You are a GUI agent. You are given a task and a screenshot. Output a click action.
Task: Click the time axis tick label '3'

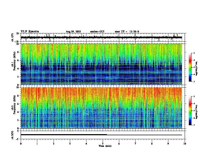pyautogui.click(x=70, y=144)
